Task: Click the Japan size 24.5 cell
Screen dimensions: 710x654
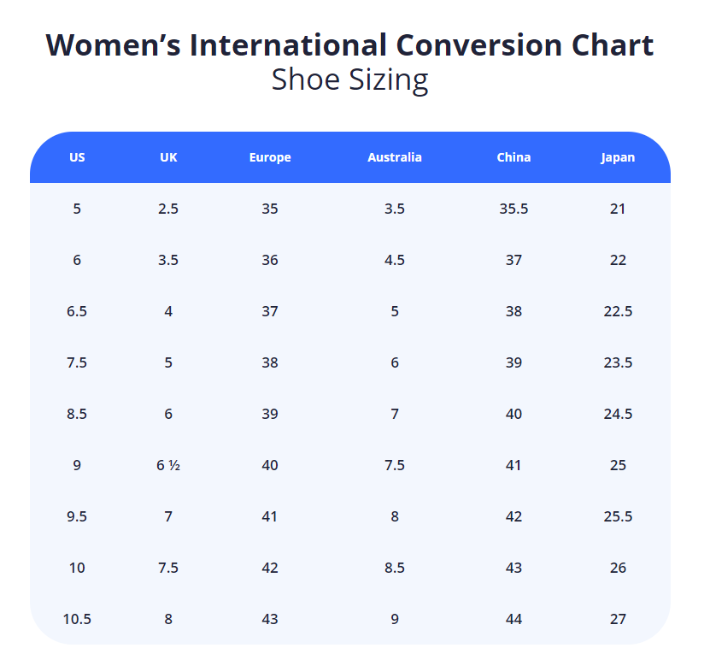Action: 618,414
